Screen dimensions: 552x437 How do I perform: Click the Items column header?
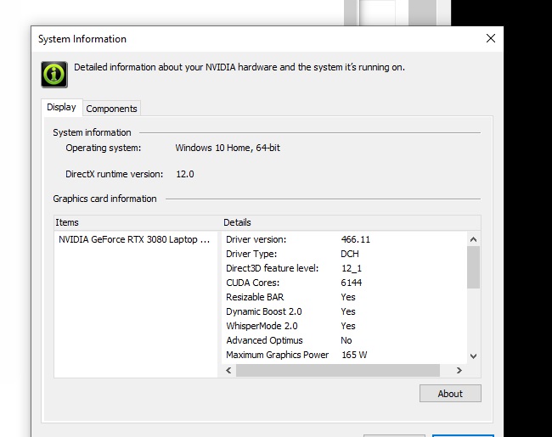(138, 222)
